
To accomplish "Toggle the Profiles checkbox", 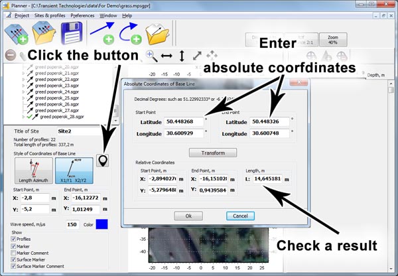I will coord(13,239).
